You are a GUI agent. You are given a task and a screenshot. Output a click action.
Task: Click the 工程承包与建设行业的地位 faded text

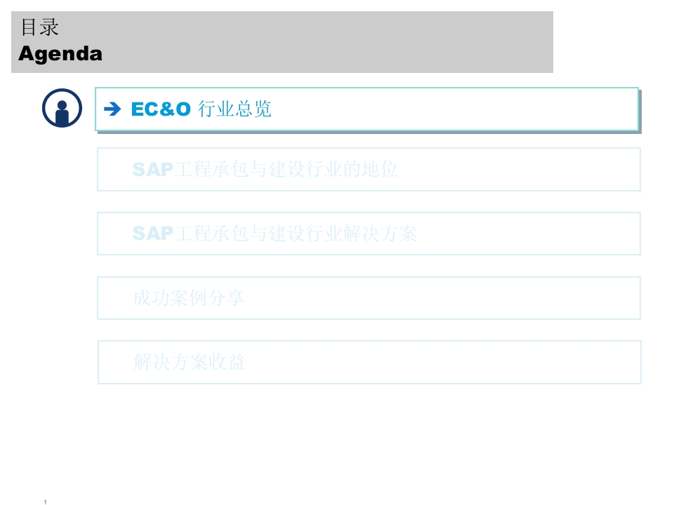[286, 169]
